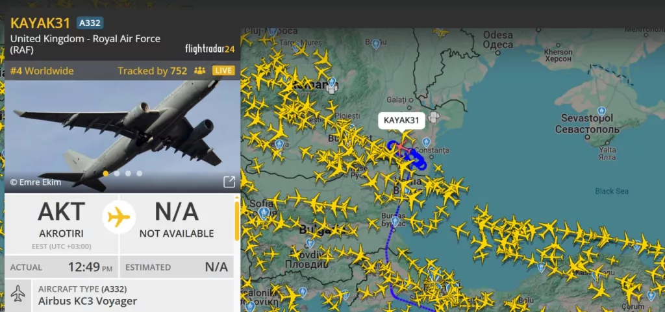Show the first photo carousel dot

pos(106,173)
